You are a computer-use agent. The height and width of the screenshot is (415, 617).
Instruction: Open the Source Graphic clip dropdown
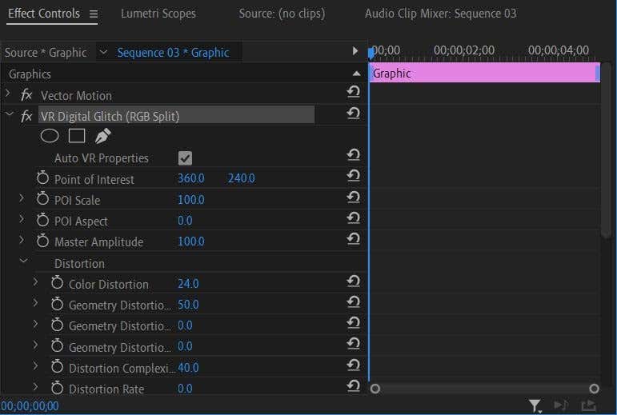tap(102, 52)
